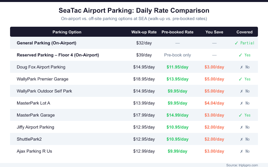
Task: Click the Walk-up Rate column header
Action: [x=144, y=32]
